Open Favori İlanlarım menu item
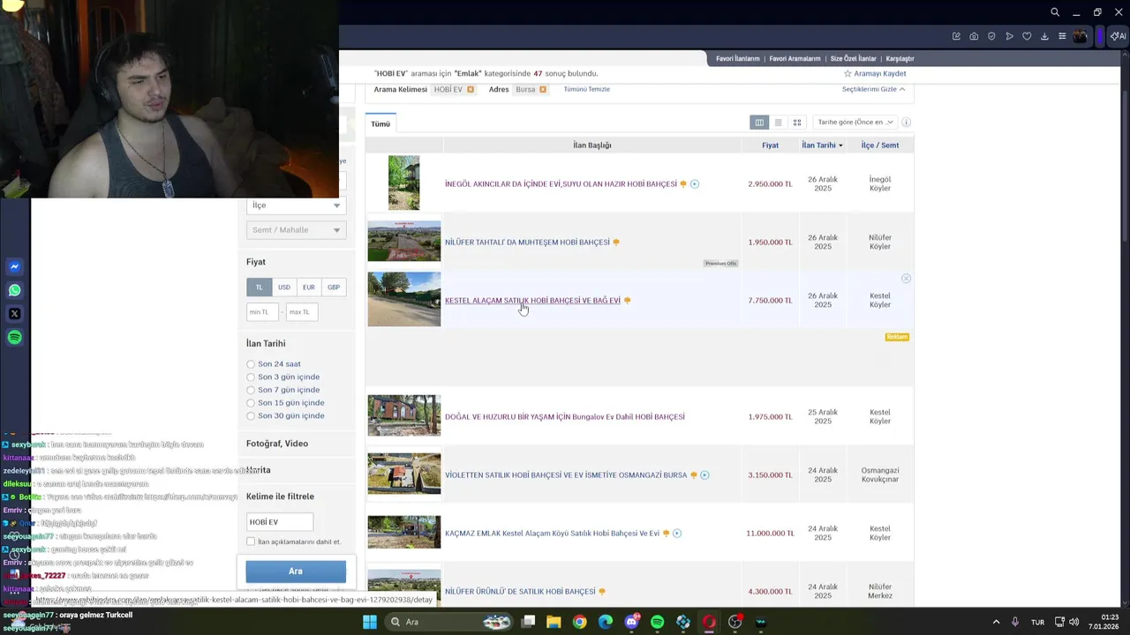This screenshot has height=635, width=1130. (x=737, y=59)
